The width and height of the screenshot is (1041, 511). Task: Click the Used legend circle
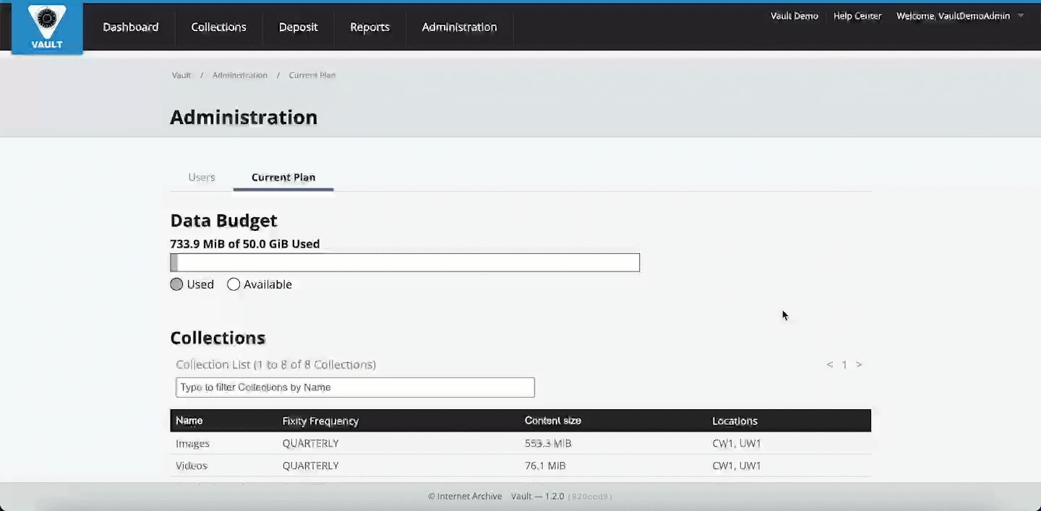click(176, 284)
